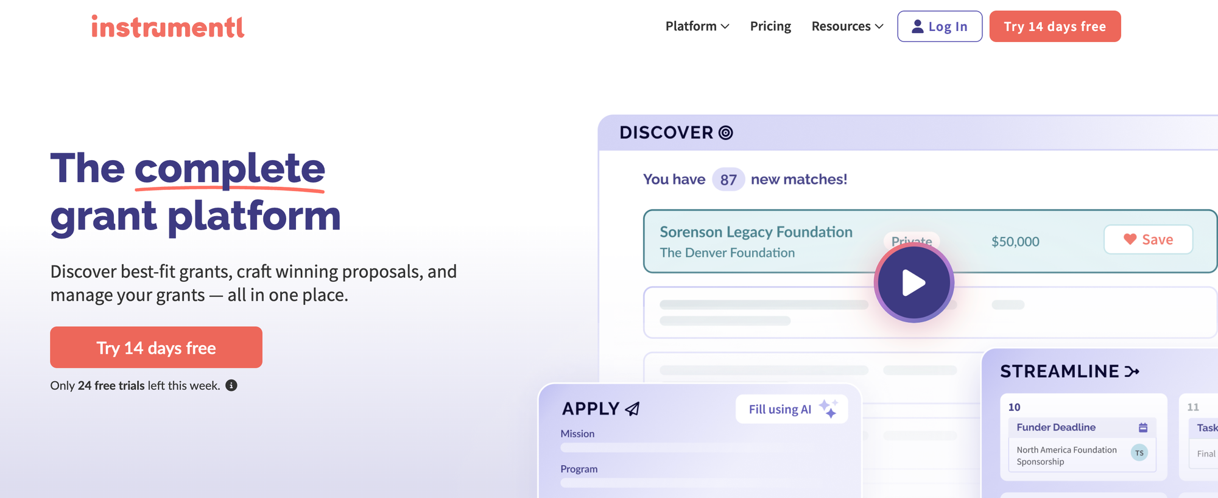Click the Funder Deadline calendar icon

[1143, 427]
